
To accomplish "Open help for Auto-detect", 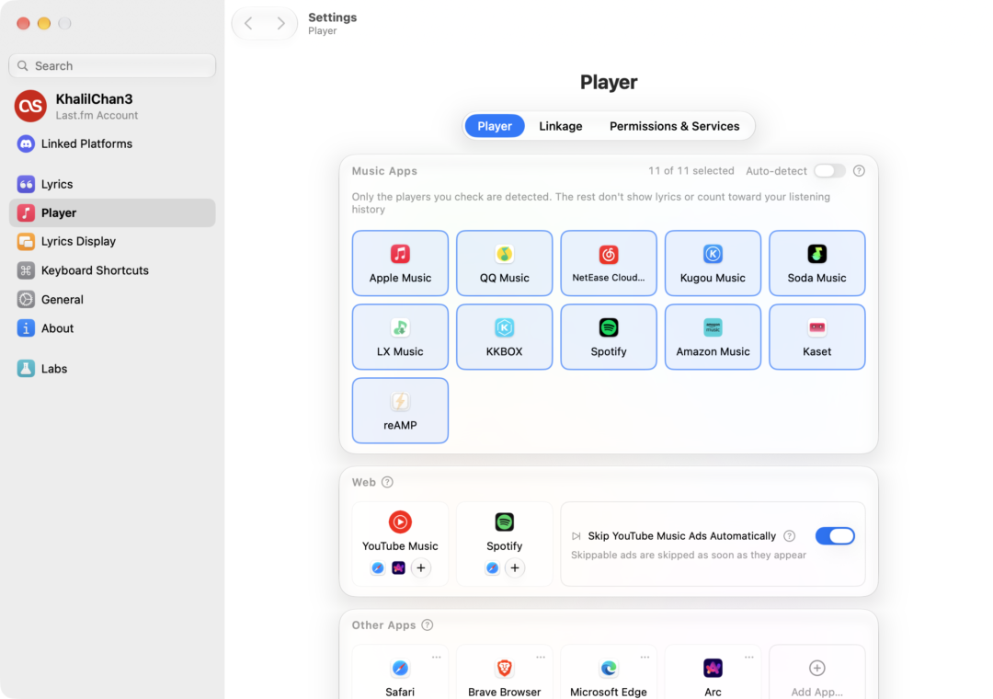I will [859, 171].
